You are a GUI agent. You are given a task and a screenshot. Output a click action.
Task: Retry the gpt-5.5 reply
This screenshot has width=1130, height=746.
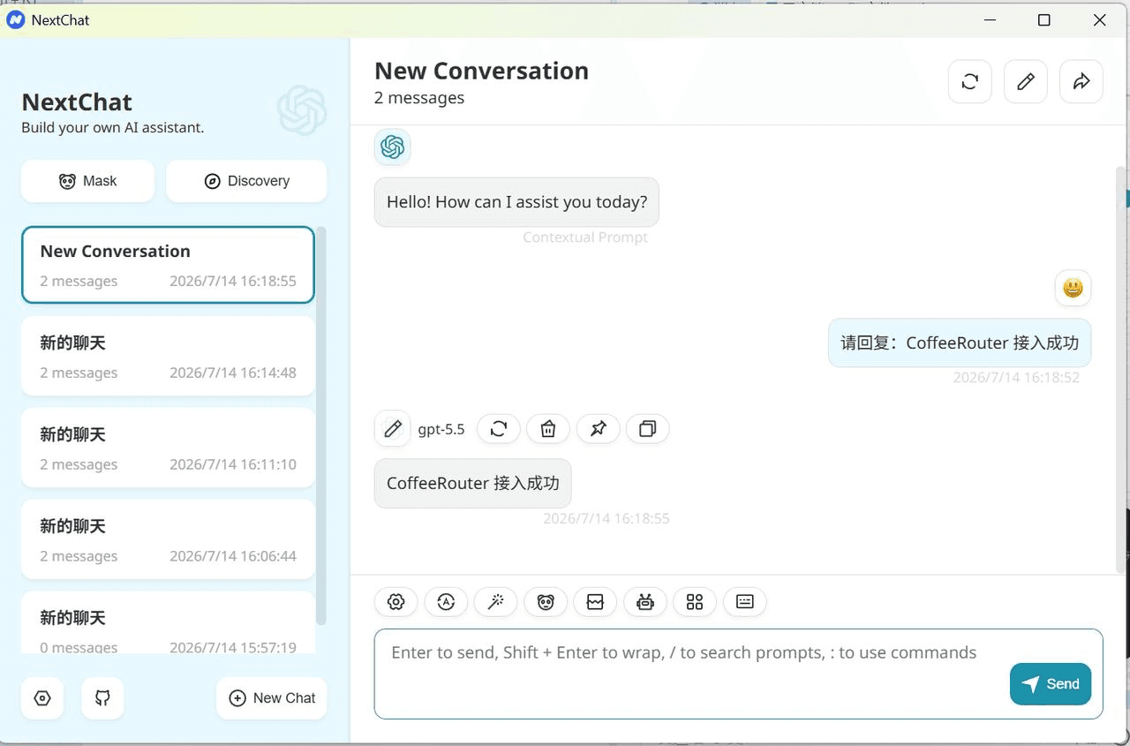tap(499, 429)
